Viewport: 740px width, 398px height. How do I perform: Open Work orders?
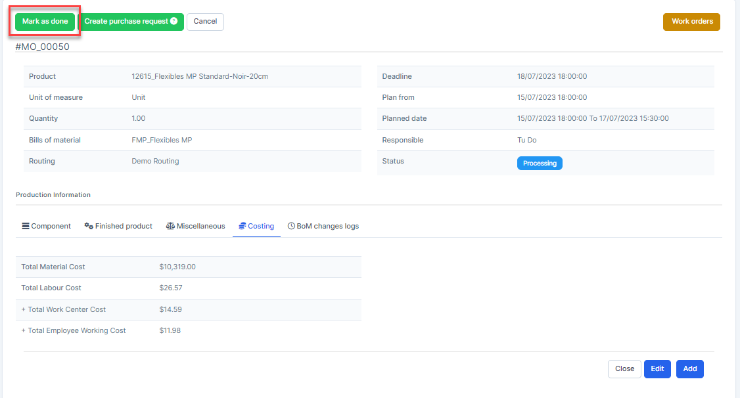(691, 22)
